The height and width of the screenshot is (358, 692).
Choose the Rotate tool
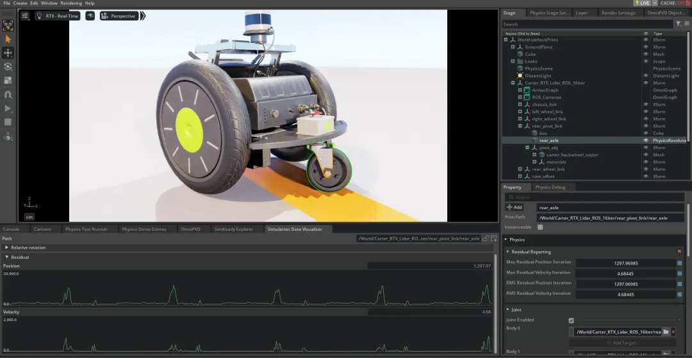pyautogui.click(x=8, y=67)
